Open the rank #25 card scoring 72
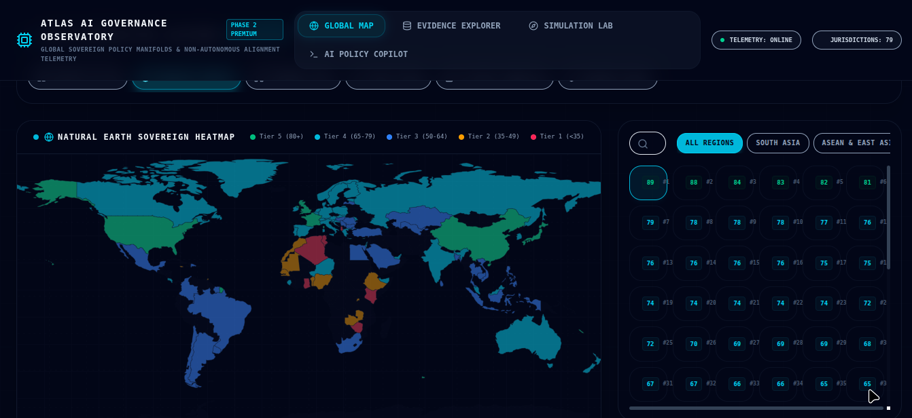Viewport: 912px width, 418px height. 648,344
